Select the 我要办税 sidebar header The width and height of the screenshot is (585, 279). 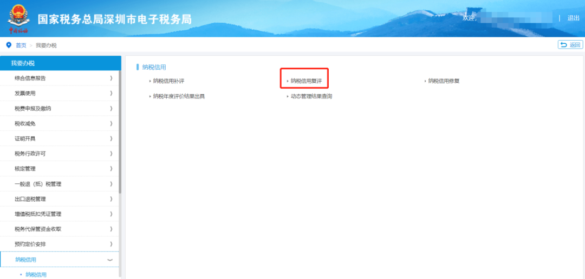[61, 63]
